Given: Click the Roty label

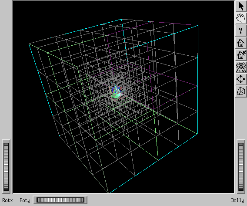Looking at the screenshot, I should [x=25, y=200].
